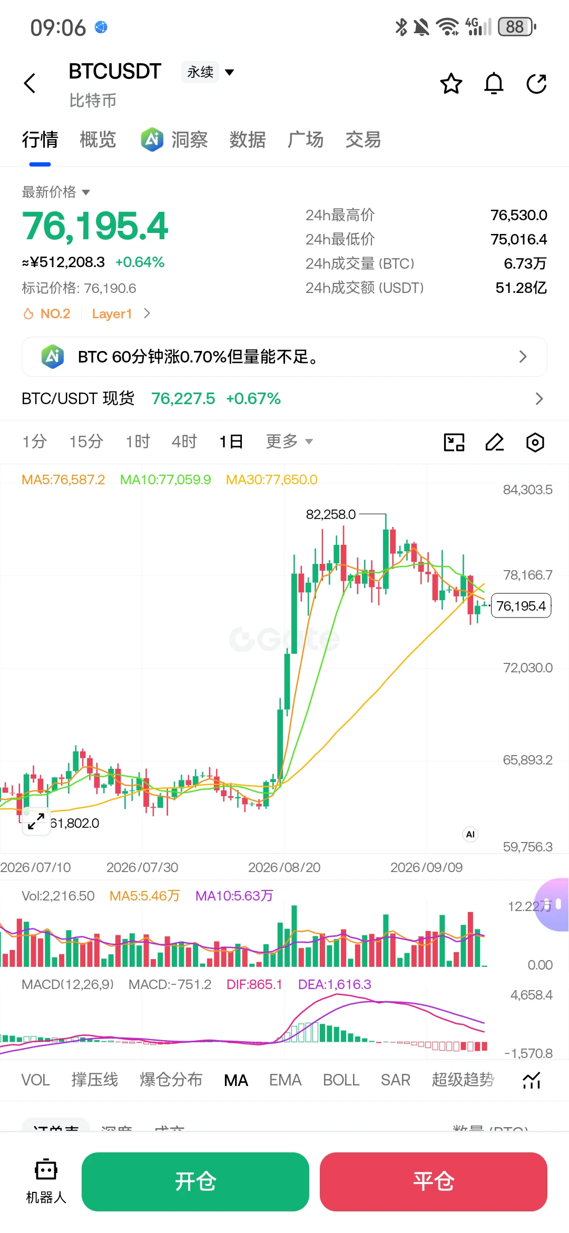This screenshot has height=1233, width=569.
Task: Open BTC/USDT 现货 row chevron
Action: tap(538, 398)
